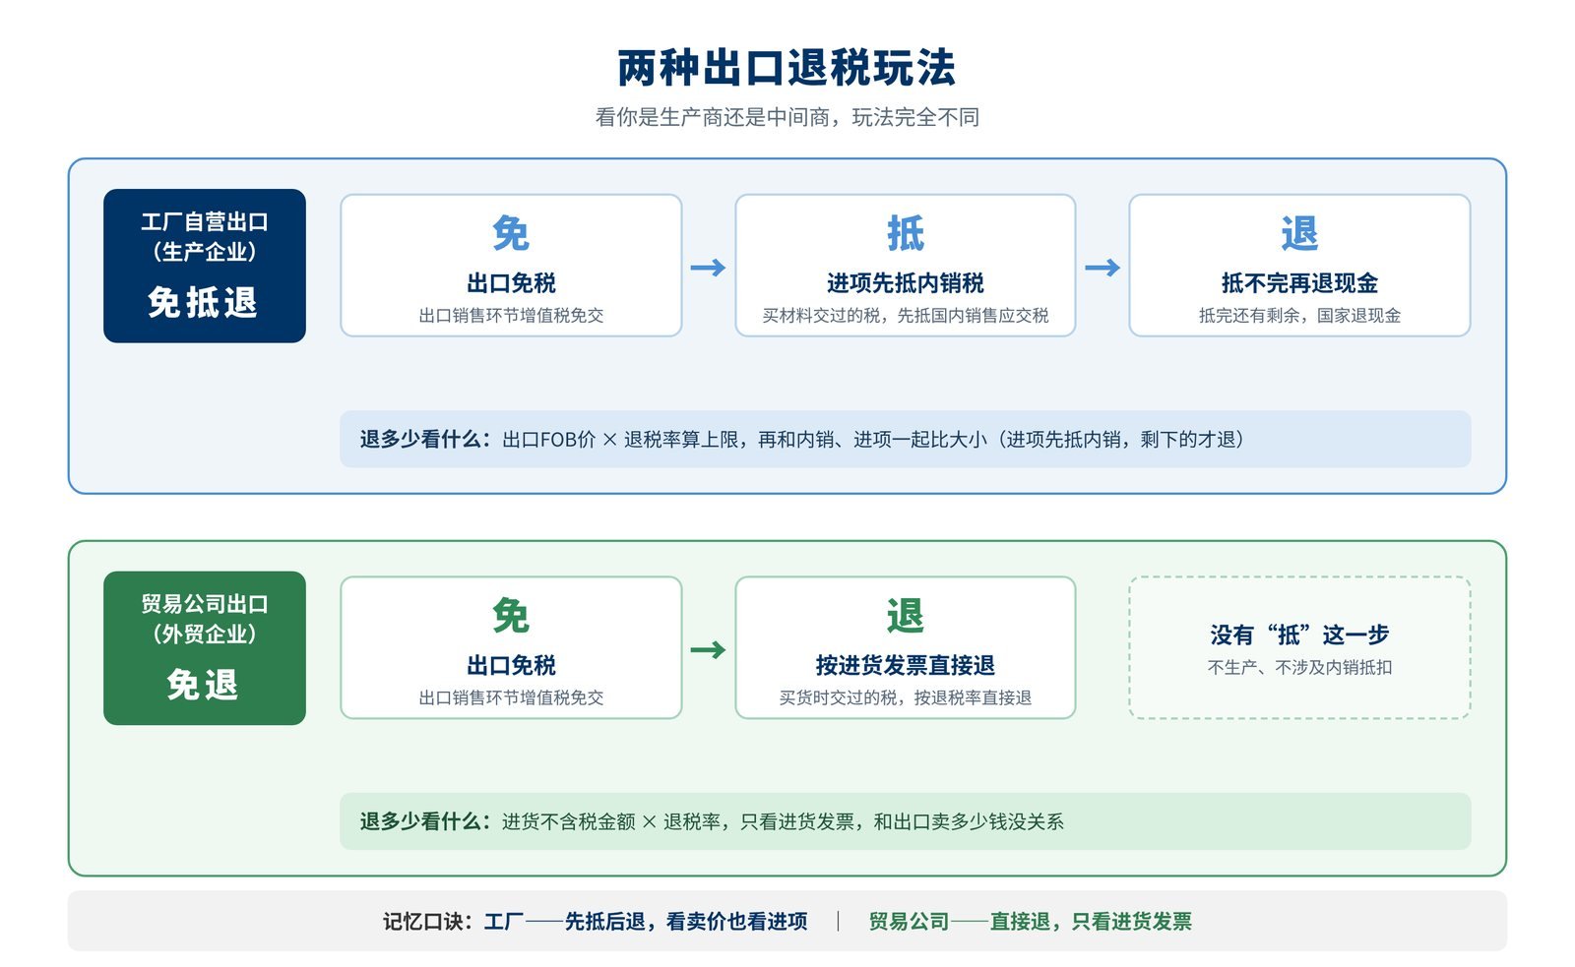Click the note text starting with "进货不含税金额 × 退税率"
The image size is (1575, 967).
[x=783, y=821]
